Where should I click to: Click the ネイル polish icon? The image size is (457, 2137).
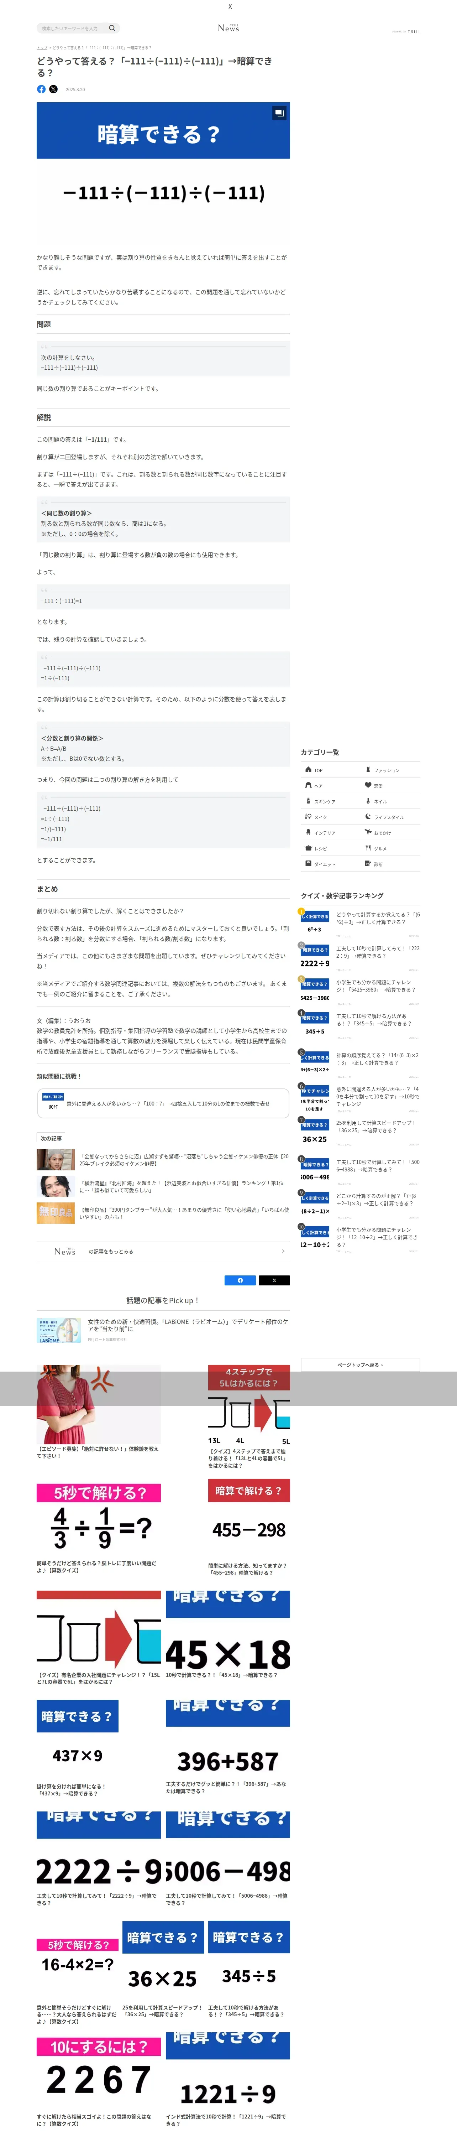click(368, 801)
